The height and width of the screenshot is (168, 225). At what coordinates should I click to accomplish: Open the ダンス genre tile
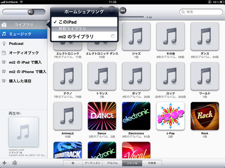205,36
